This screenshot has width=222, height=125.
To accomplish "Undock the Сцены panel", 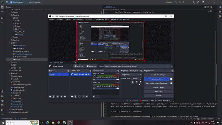I will (68, 71).
